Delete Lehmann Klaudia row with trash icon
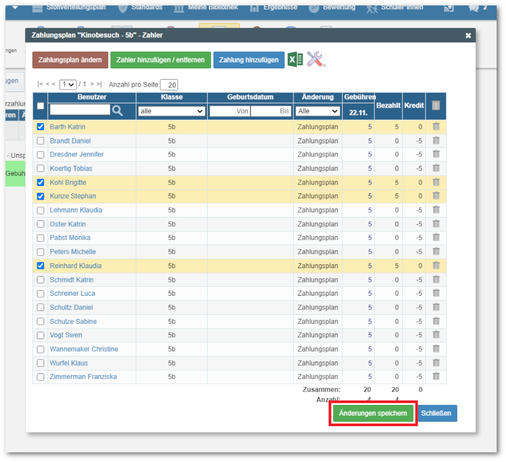The height and width of the screenshot is (462, 506). click(436, 210)
